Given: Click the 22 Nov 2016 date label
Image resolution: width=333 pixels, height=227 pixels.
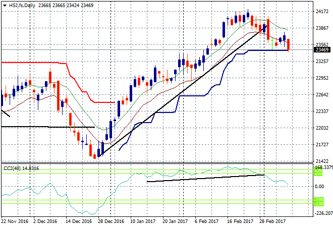Looking at the screenshot, I should point(15,221).
